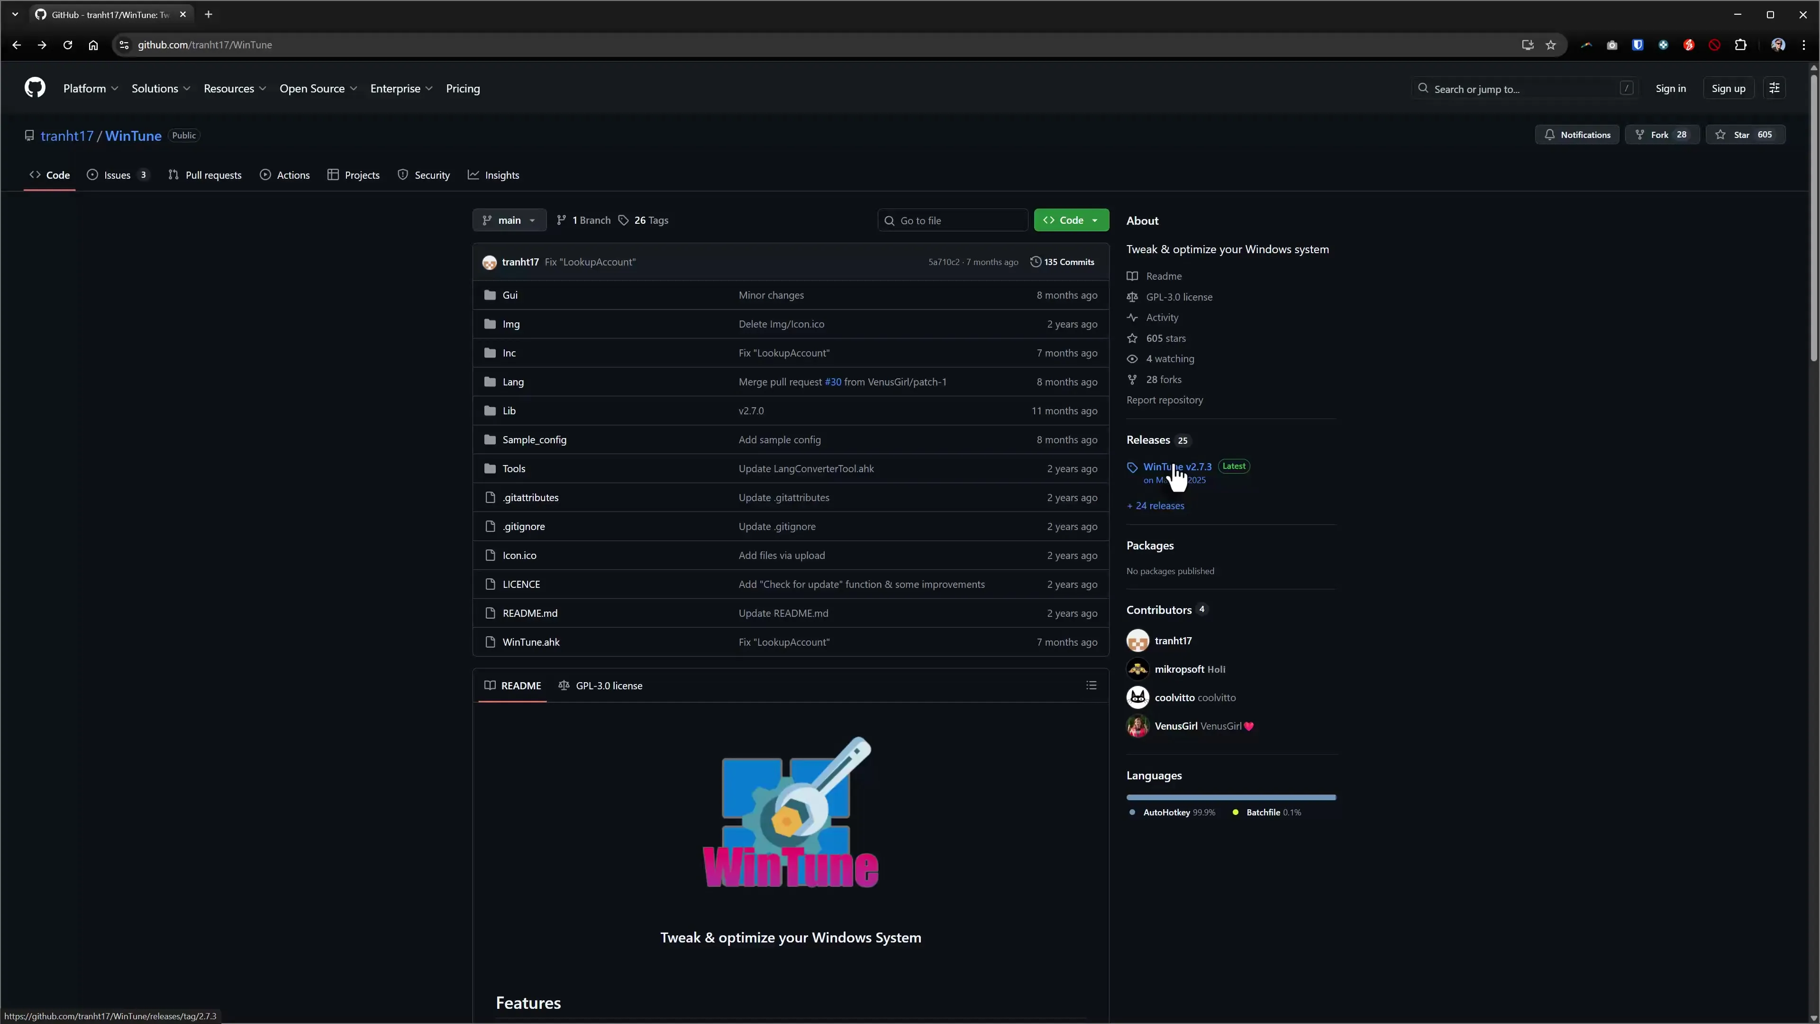
Task: Open contributor mikropsoft's avatar
Action: pyautogui.click(x=1137, y=668)
